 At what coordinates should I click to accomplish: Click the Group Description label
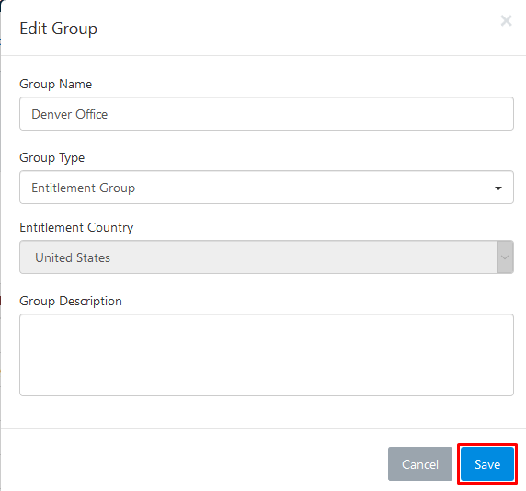(71, 302)
